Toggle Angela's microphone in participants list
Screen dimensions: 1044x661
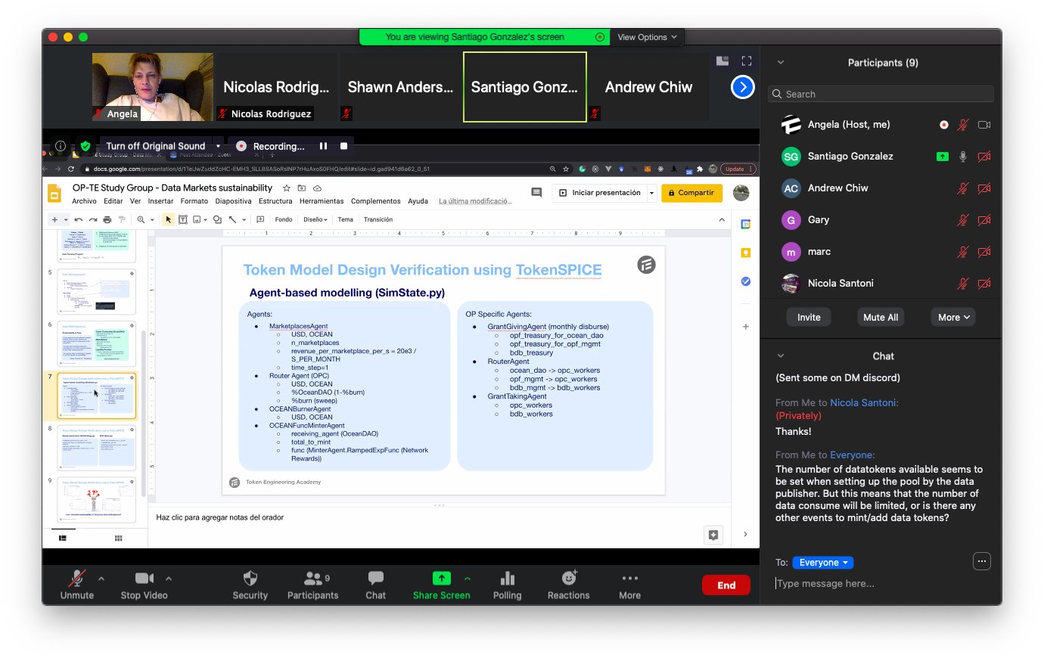click(x=963, y=125)
